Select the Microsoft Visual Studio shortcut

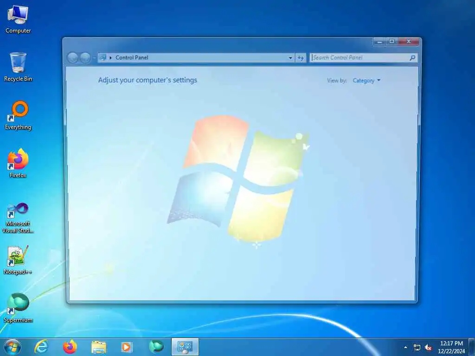coord(18,218)
